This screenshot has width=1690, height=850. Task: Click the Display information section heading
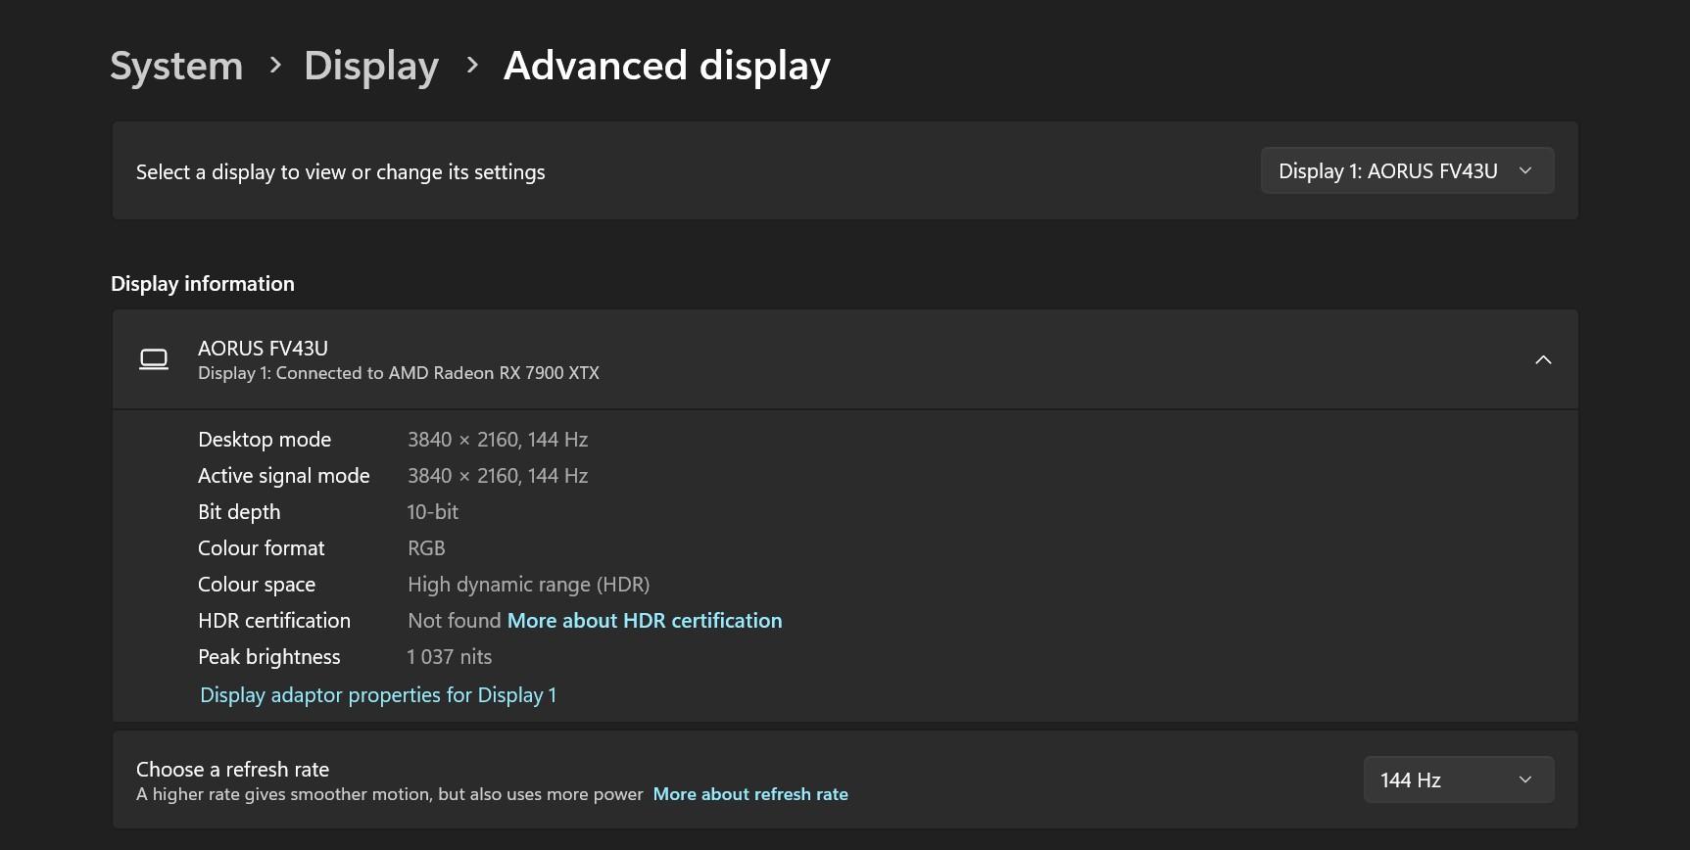(203, 284)
